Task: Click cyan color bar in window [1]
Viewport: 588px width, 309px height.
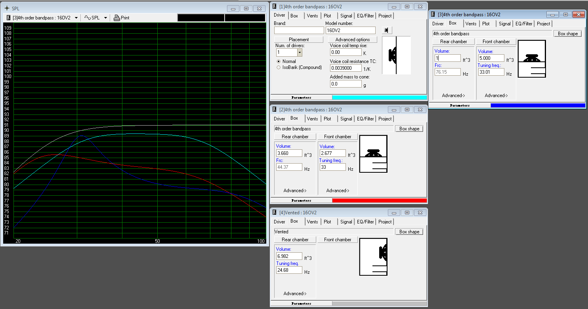Action: [380, 97]
